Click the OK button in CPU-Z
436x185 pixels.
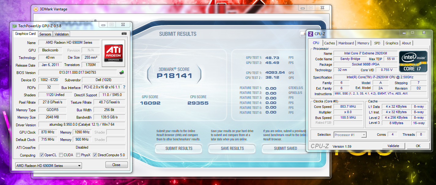418,146
